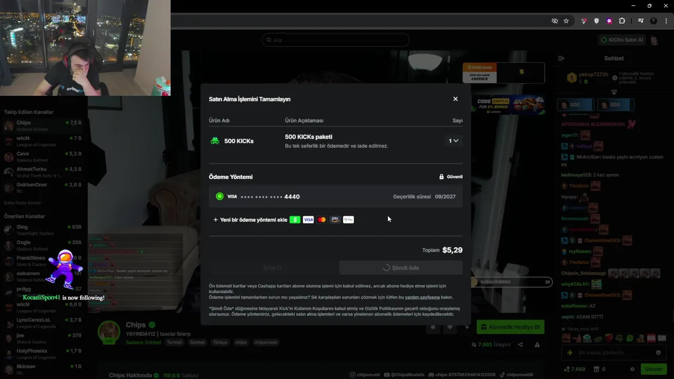
Task: Bookmark page with the star icon
Action: click(x=566, y=21)
